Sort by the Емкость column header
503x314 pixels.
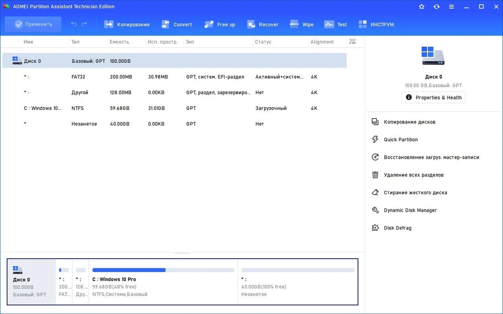pos(119,42)
